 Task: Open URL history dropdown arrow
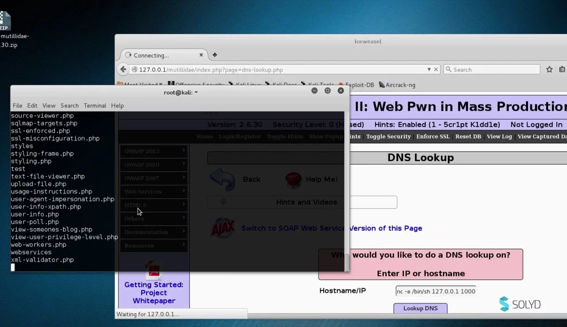[429, 70]
